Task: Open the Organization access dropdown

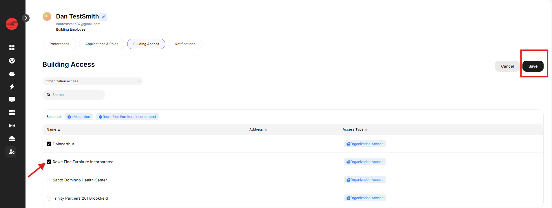Action: click(x=92, y=81)
